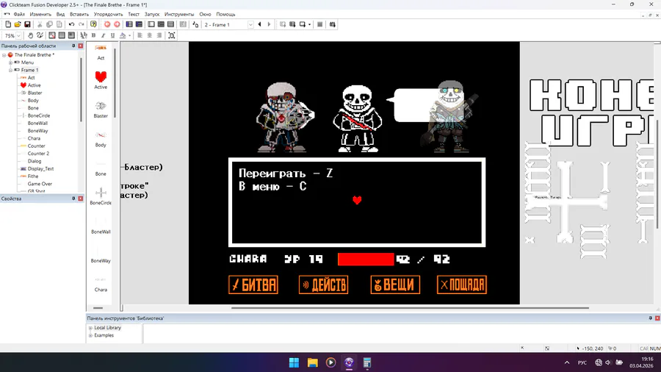Click the Stop icon in toolbar
This screenshot has width=661, height=372.
coord(320,24)
